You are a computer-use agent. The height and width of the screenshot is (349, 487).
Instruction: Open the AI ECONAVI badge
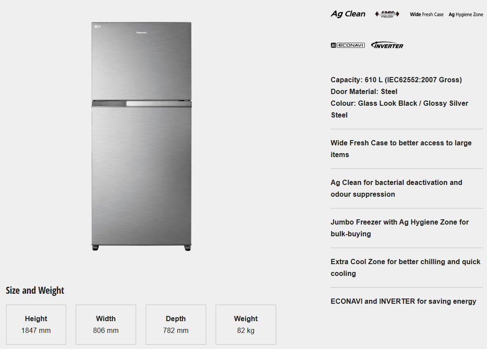point(347,45)
